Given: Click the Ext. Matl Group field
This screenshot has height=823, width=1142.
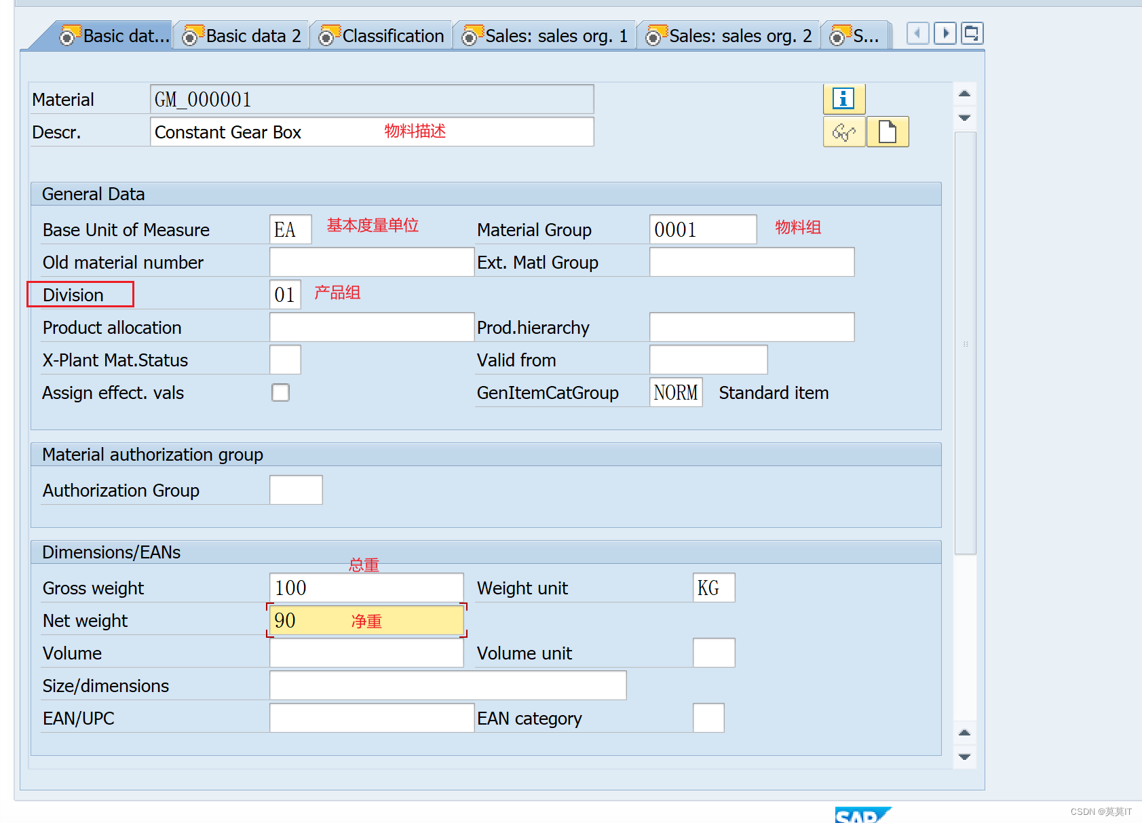Looking at the screenshot, I should (752, 262).
